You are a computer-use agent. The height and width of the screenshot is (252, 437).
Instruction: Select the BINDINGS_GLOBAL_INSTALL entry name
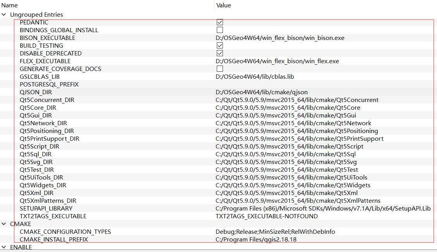[x=59, y=30]
